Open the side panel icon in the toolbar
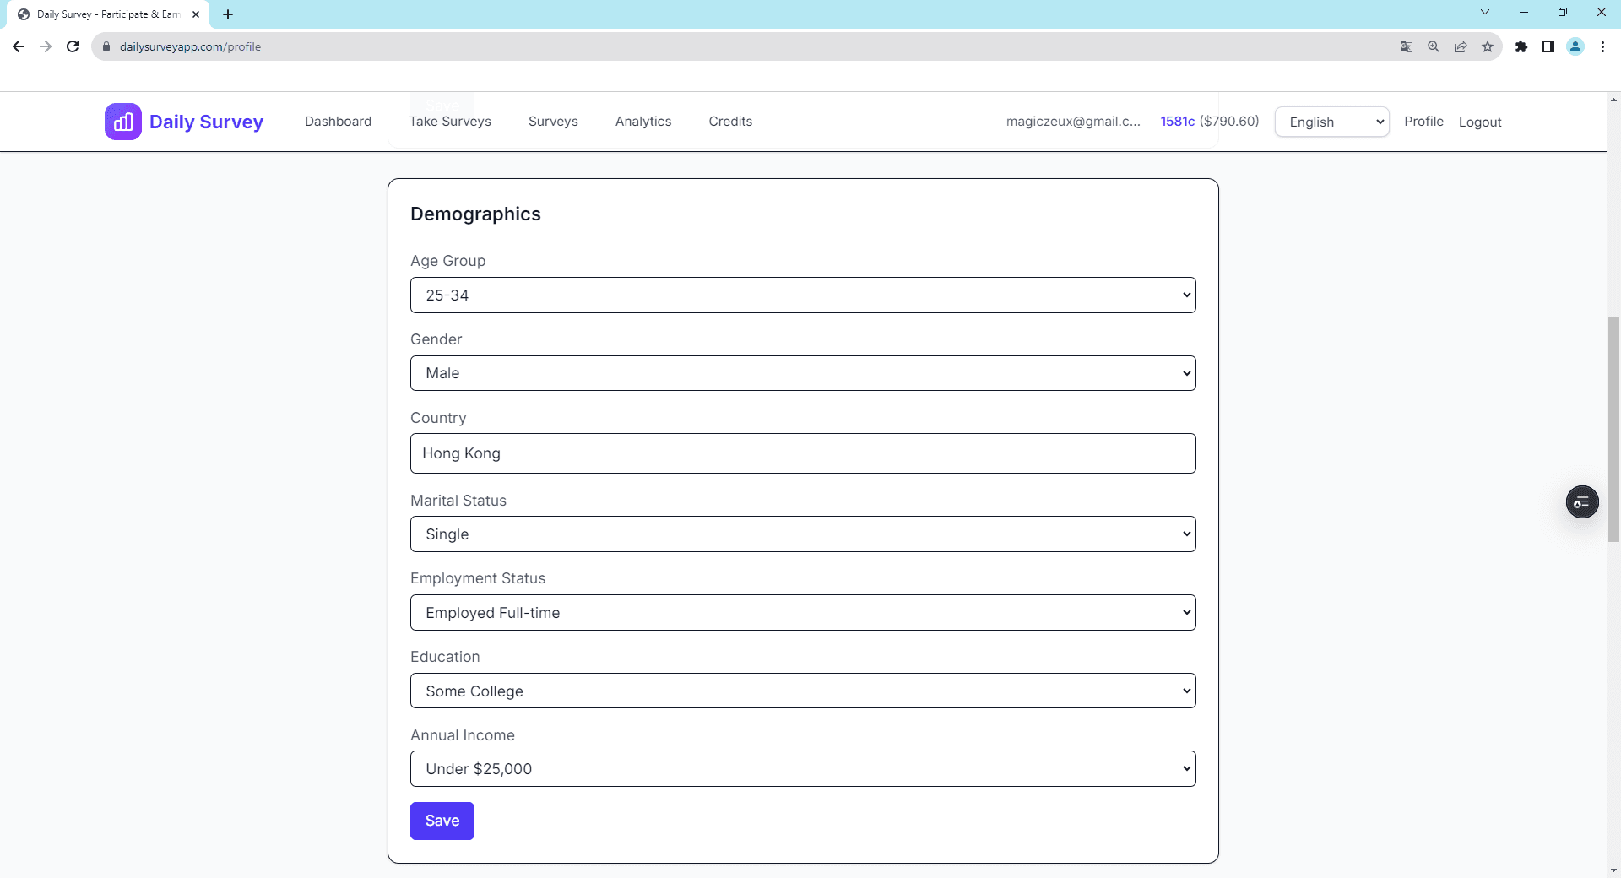The image size is (1621, 878). 1549,46
